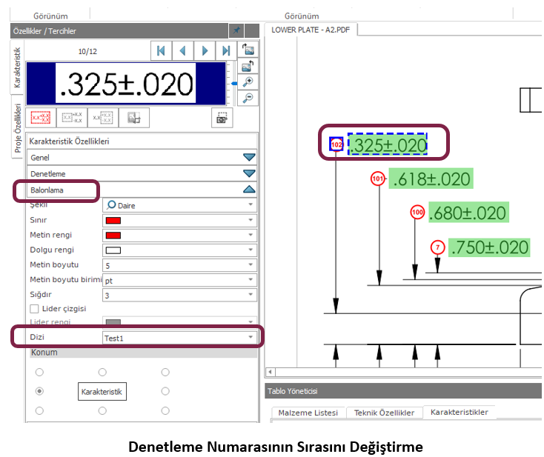Click the zoom in magnifier icon
The height and width of the screenshot is (457, 544).
(x=249, y=82)
